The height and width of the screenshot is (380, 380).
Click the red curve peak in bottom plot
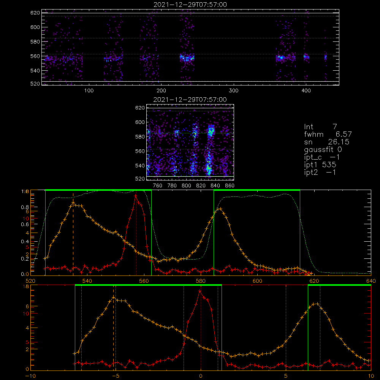[200, 291]
